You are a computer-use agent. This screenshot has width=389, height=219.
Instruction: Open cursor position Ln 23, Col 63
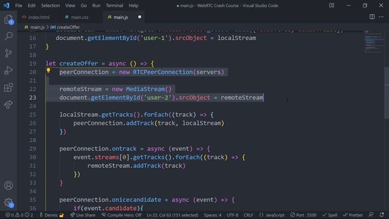click(173, 215)
